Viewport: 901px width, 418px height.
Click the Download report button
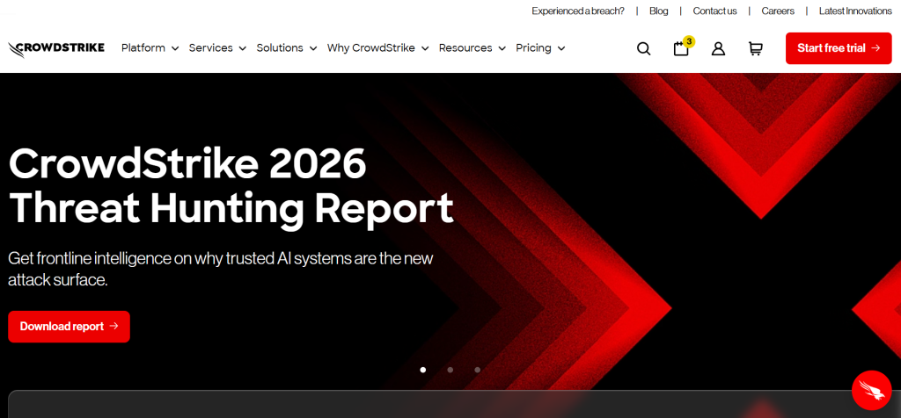pyautogui.click(x=69, y=327)
